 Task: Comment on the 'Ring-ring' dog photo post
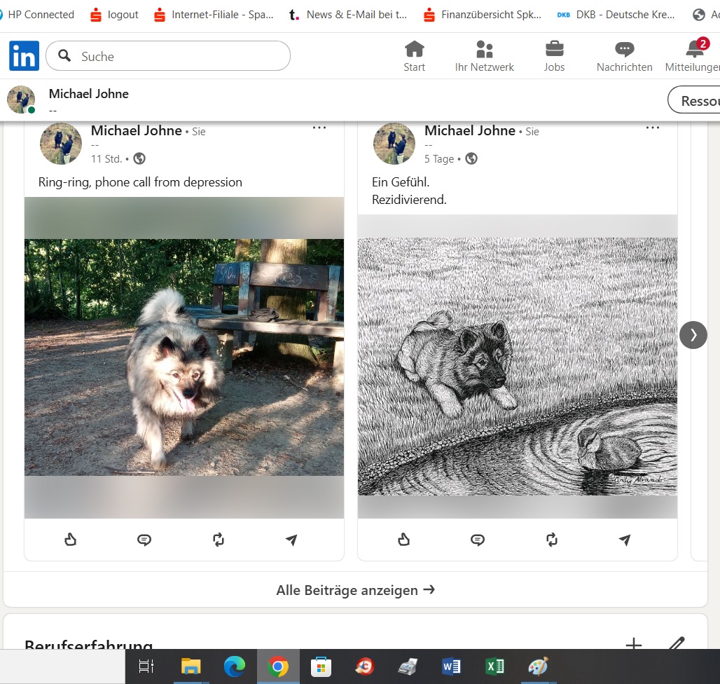(144, 540)
